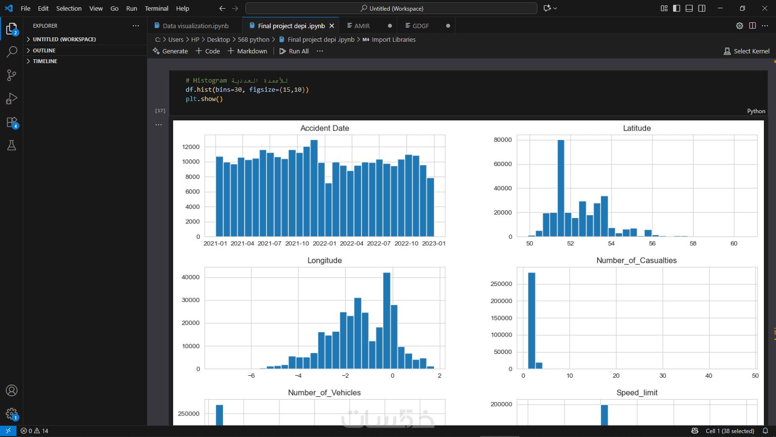
Task: Click the Python language label of the cell
Action: 756,111
